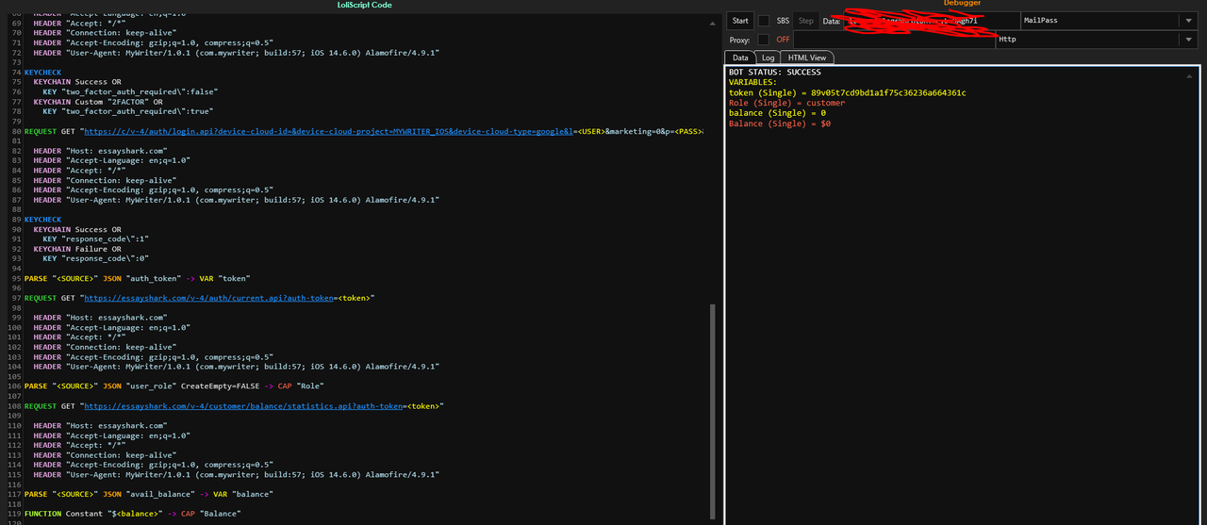1207x525 pixels.
Task: Click the red Balance (Single) = $0 line
Action: click(x=779, y=124)
